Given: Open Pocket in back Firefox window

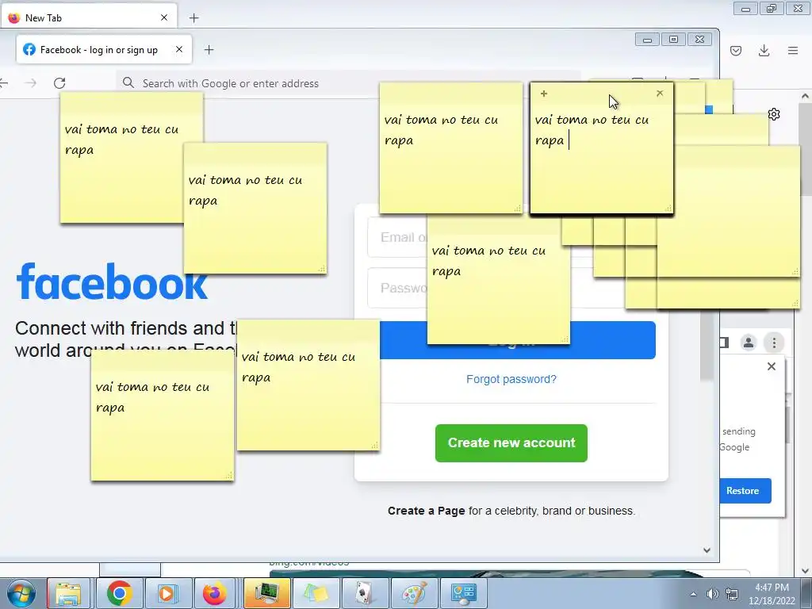Looking at the screenshot, I should [736, 50].
